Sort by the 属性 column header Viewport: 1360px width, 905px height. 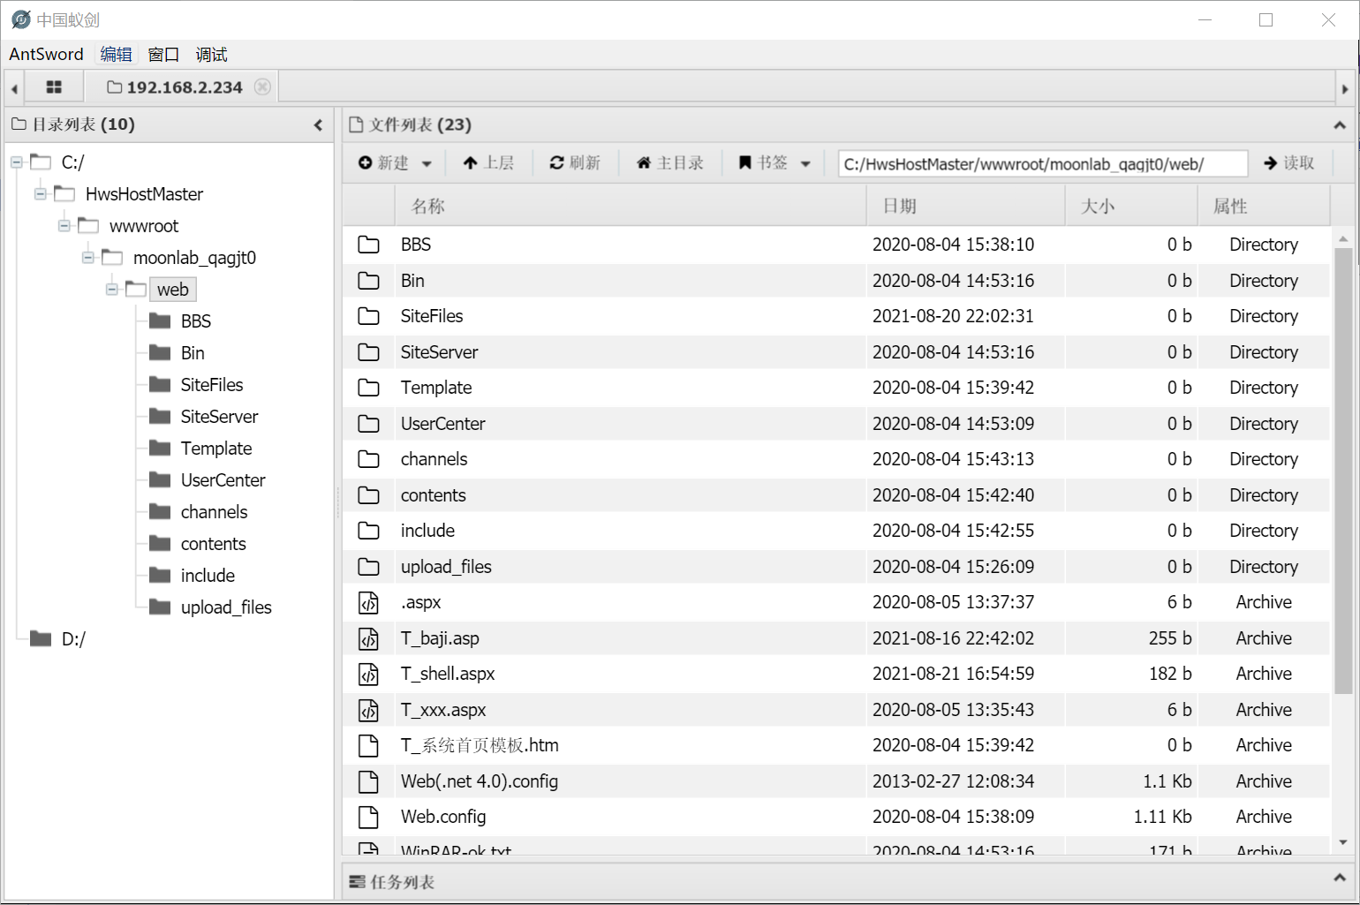(1264, 206)
